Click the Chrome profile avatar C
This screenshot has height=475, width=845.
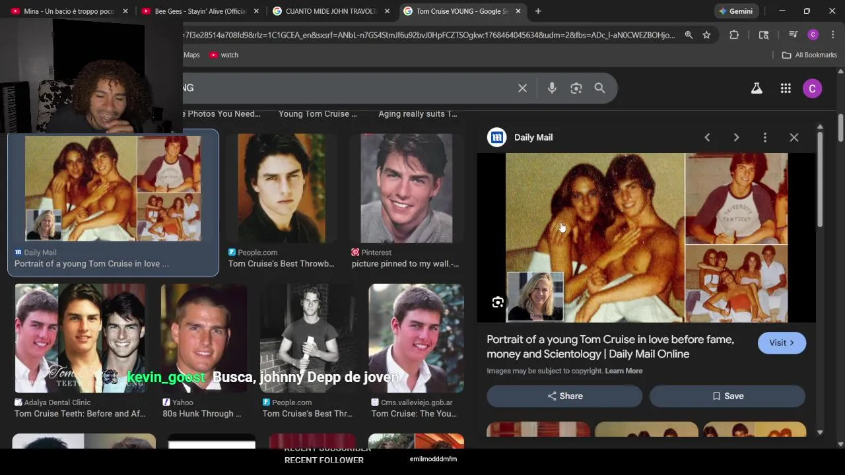click(813, 35)
